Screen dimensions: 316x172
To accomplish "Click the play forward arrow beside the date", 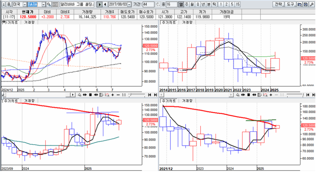I will (99, 4).
